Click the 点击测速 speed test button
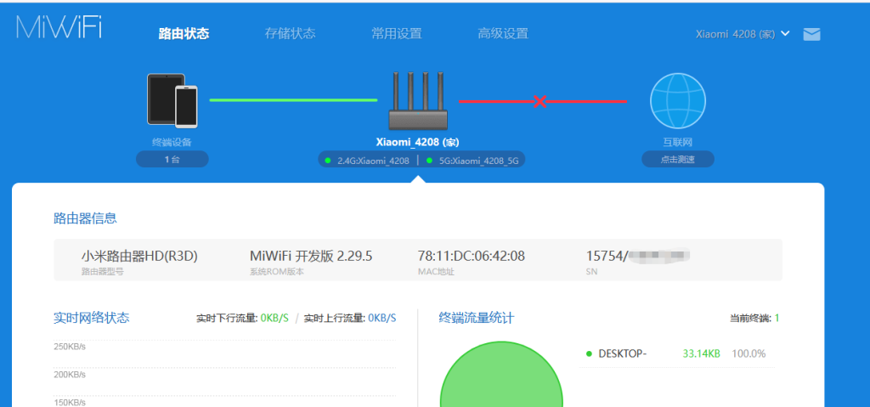This screenshot has height=407, width=870. [678, 160]
